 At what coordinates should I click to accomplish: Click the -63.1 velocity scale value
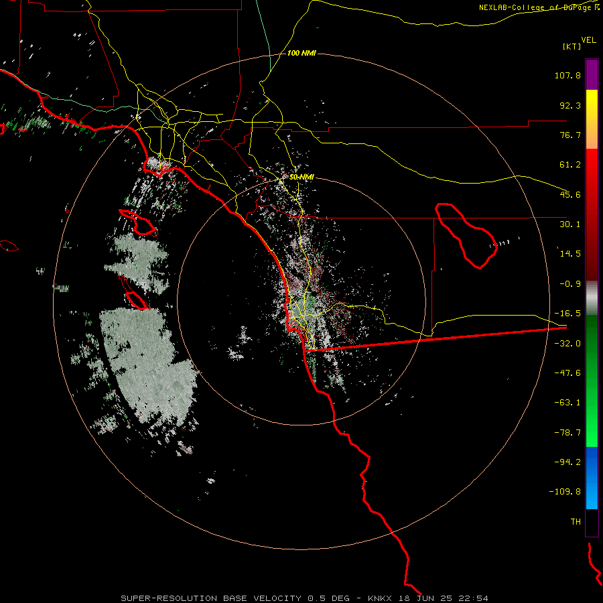coord(567,403)
